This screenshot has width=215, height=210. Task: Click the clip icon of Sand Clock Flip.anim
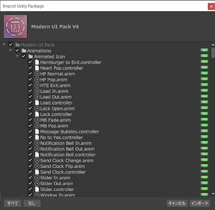[x=37, y=166]
